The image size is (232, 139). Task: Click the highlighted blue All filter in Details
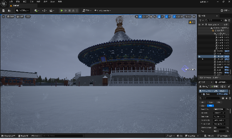(x=210, y=106)
